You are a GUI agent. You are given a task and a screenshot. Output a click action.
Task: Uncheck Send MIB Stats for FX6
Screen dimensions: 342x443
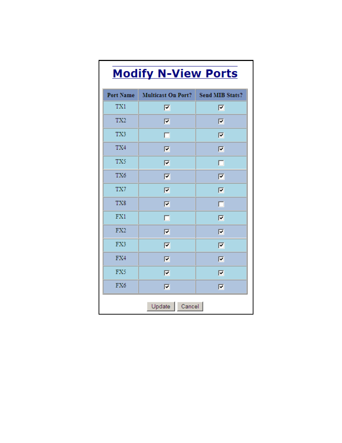[x=221, y=287]
